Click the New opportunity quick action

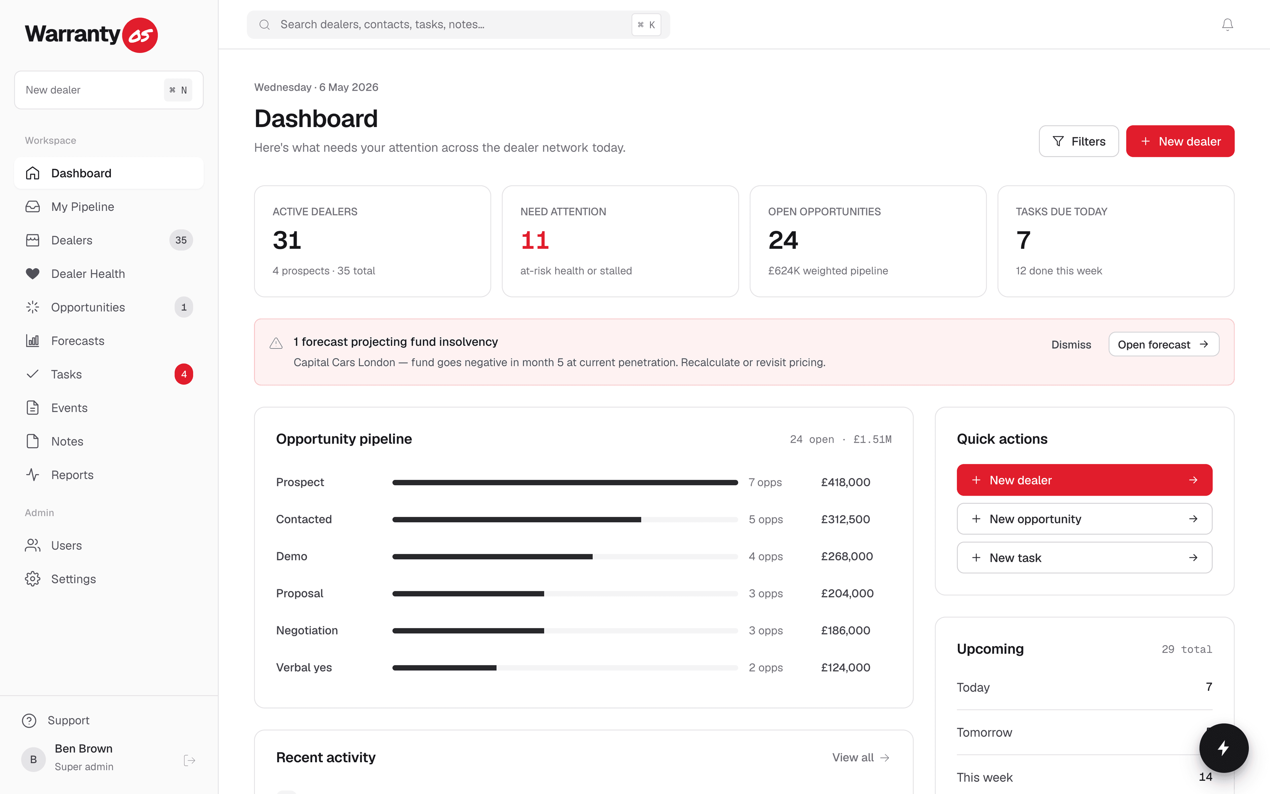(1084, 519)
